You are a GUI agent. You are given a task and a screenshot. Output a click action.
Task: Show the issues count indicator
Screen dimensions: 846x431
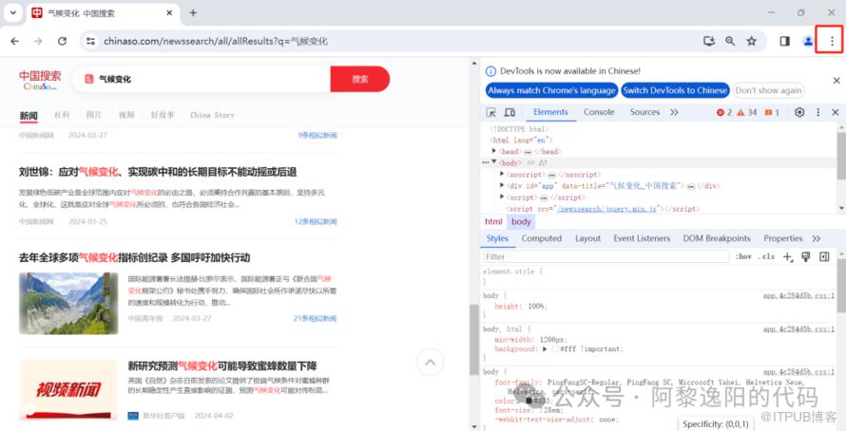tap(772, 113)
